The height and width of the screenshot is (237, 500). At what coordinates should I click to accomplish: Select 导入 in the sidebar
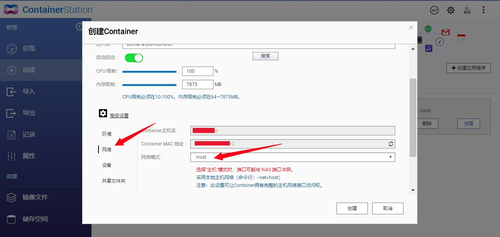pos(29,92)
